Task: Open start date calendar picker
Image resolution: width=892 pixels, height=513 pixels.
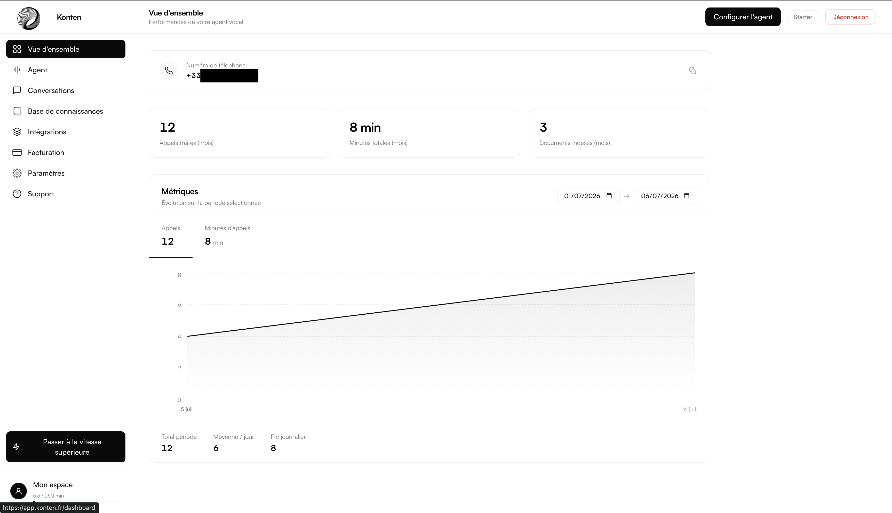Action: (x=609, y=196)
